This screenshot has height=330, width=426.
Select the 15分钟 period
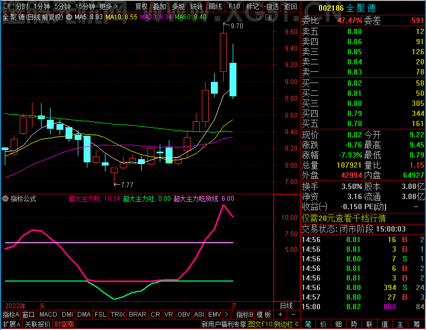[85, 6]
